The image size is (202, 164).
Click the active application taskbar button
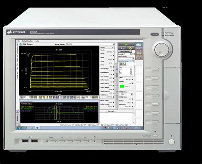click(38, 128)
